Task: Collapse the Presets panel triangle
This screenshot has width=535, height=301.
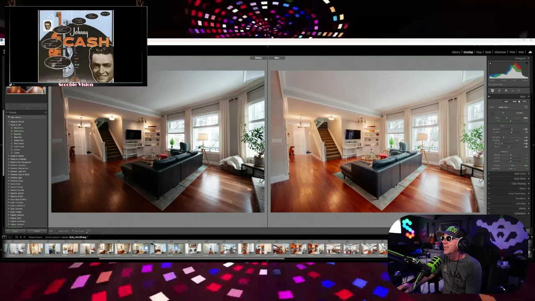Action: (7, 112)
